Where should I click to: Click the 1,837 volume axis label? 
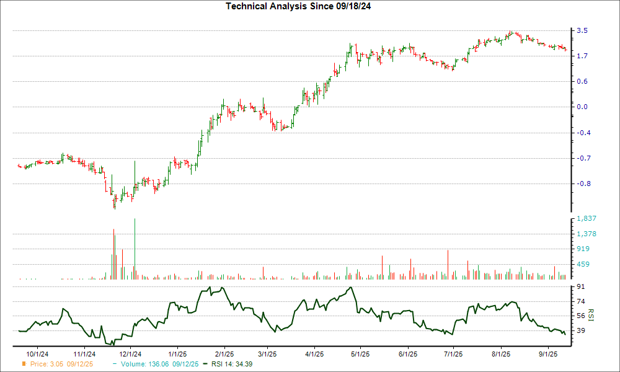[586, 219]
